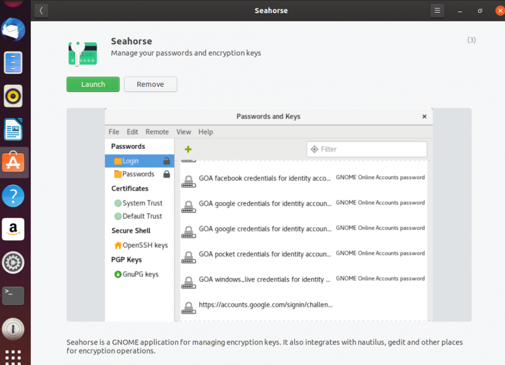The width and height of the screenshot is (505, 365).
Task: Remove the Seahorse application
Action: pos(150,84)
